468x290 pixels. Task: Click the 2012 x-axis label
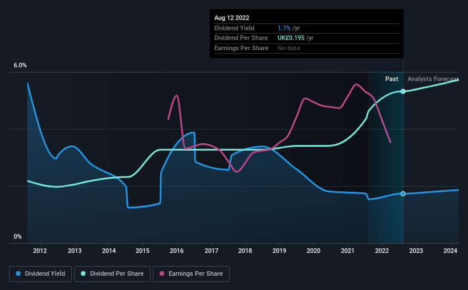pyautogui.click(x=40, y=251)
